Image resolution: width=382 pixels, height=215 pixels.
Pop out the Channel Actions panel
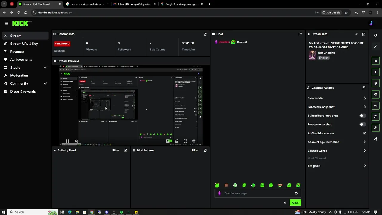(363, 88)
